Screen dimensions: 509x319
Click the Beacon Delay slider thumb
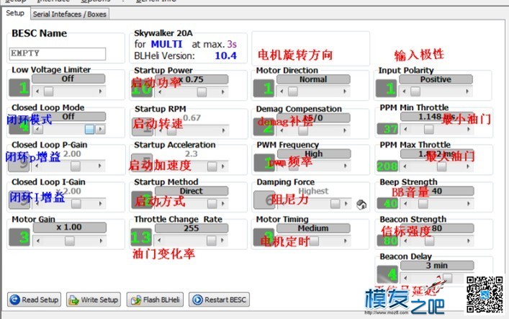pyautogui.click(x=448, y=278)
